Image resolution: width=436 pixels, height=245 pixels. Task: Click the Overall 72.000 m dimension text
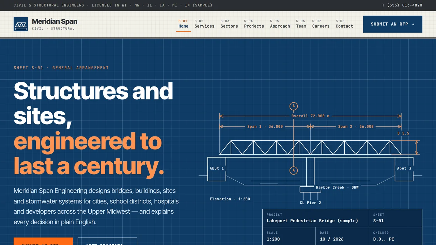click(310, 116)
